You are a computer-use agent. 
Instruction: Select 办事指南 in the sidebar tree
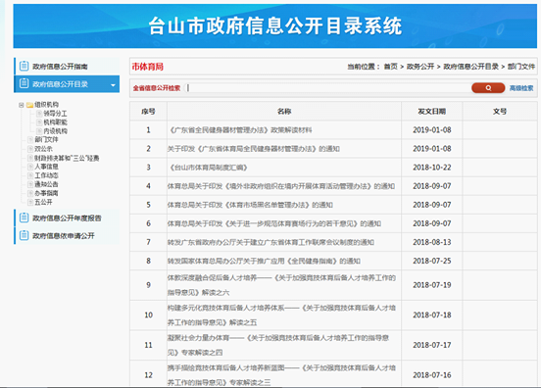tap(46, 193)
